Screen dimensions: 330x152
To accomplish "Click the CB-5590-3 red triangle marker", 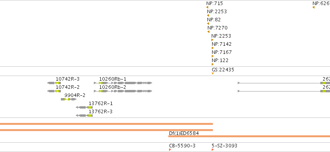I will tap(170, 150).
